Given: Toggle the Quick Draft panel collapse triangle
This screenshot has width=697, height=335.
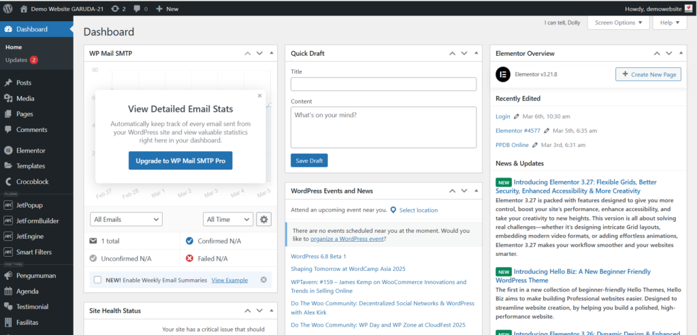Looking at the screenshot, I should click(x=476, y=53).
